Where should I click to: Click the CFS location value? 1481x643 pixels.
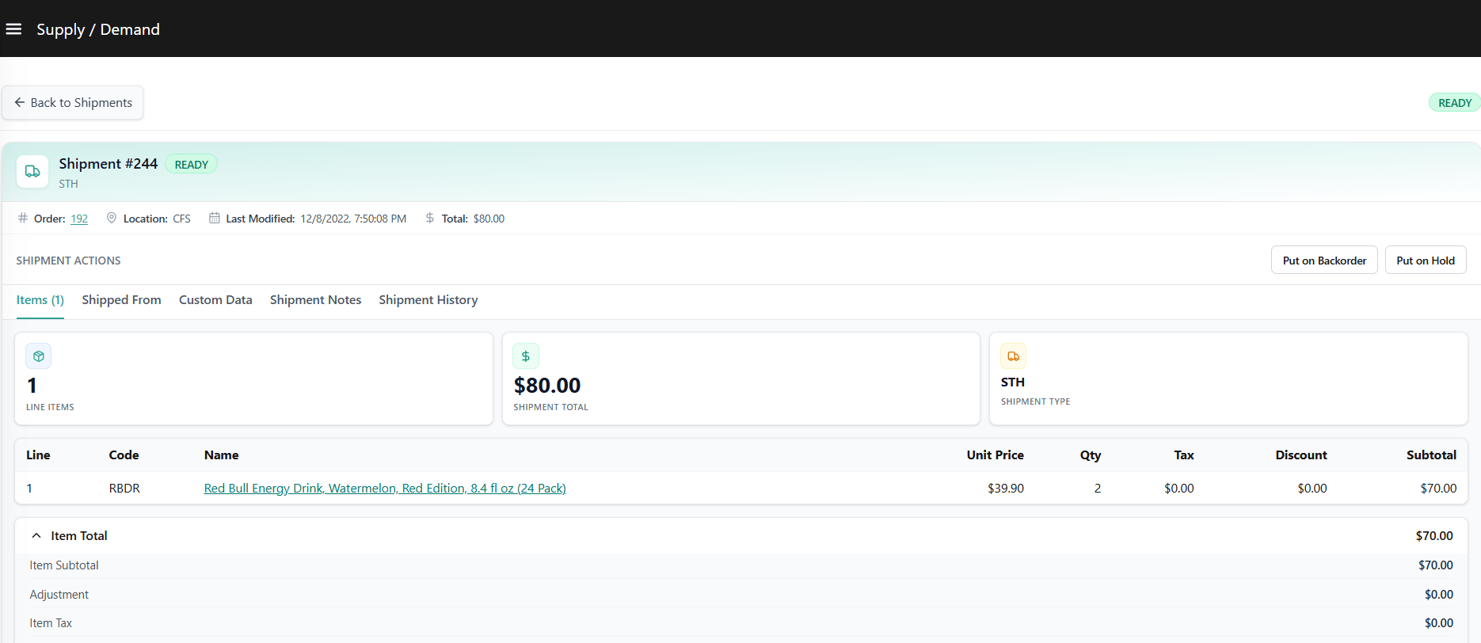pos(181,219)
